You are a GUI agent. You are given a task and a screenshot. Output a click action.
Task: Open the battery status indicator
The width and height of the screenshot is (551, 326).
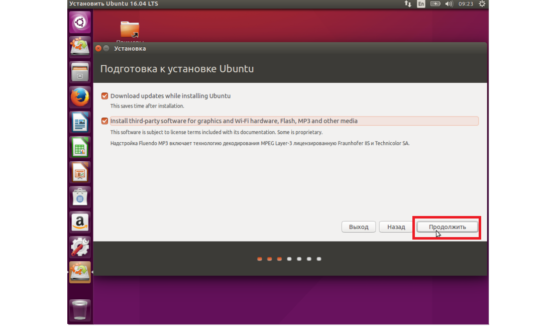click(435, 4)
